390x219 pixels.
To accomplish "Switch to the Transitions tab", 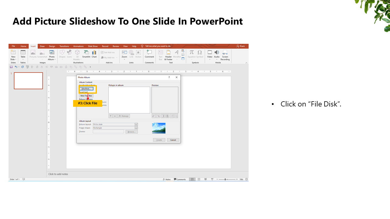I will (x=64, y=46).
